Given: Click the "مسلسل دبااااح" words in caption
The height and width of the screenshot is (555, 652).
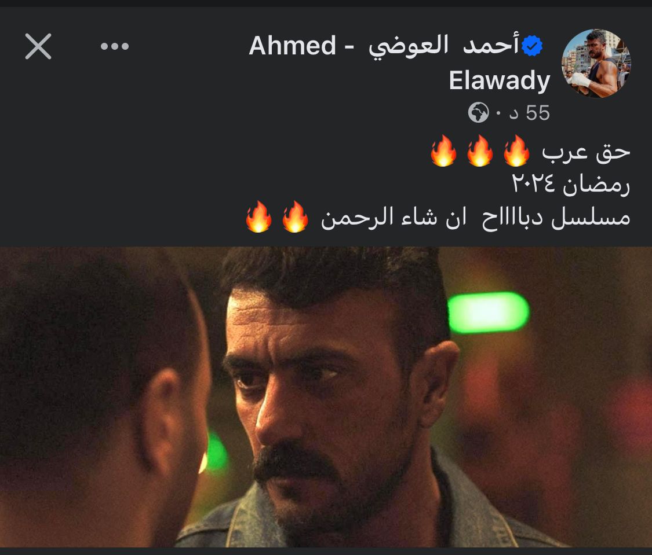Looking at the screenshot, I should coord(556,217).
